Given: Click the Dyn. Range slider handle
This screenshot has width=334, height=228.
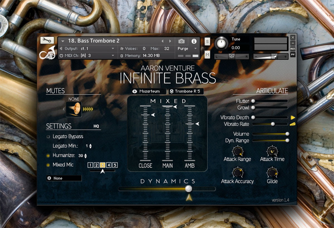Looking at the screenshot, I should (287, 140).
